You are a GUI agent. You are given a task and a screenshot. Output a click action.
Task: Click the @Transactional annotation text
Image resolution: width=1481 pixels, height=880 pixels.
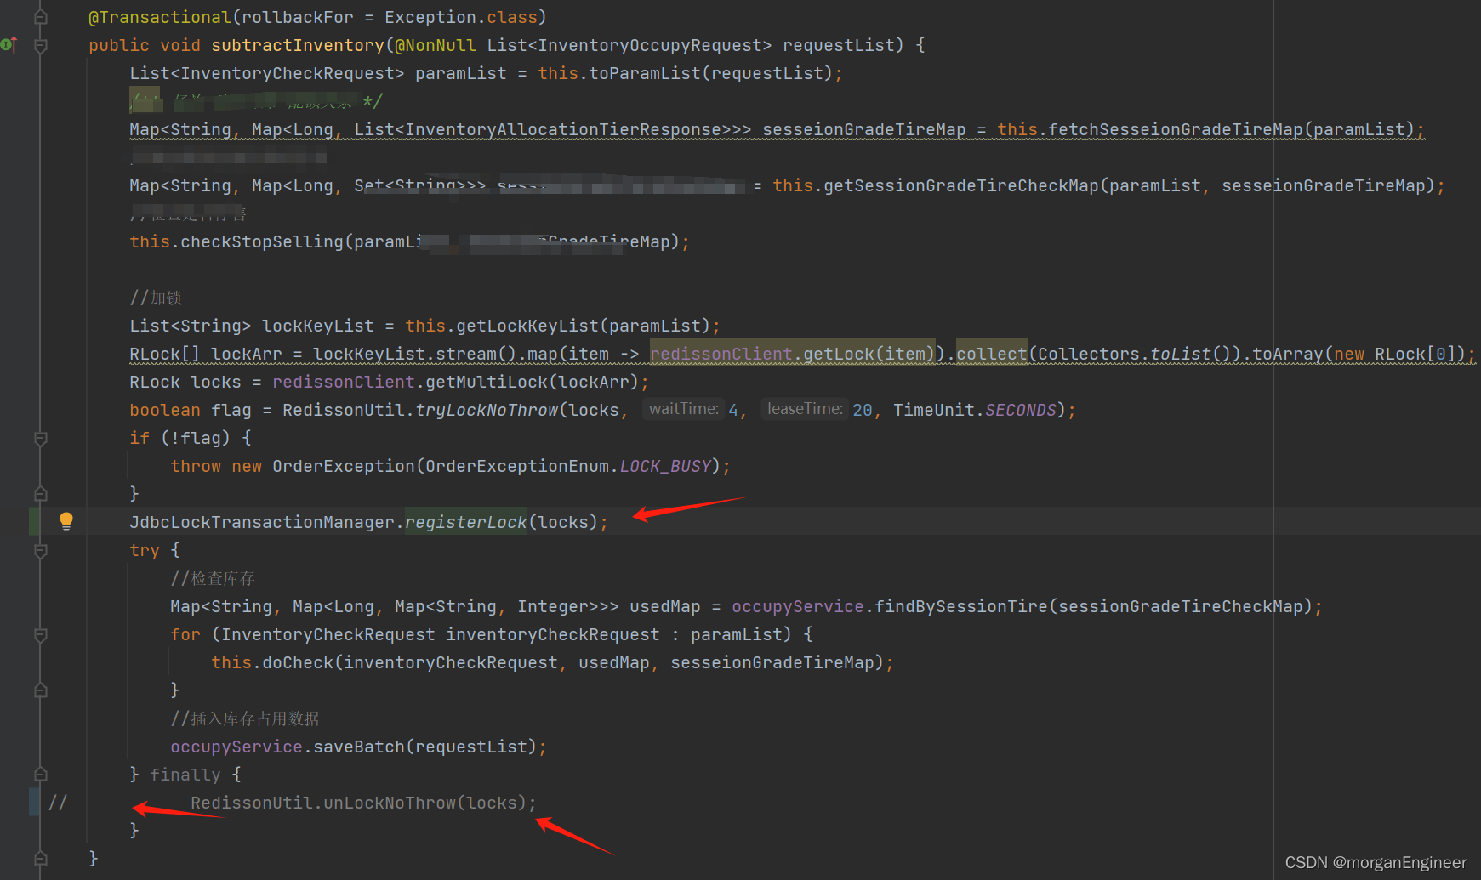160,17
